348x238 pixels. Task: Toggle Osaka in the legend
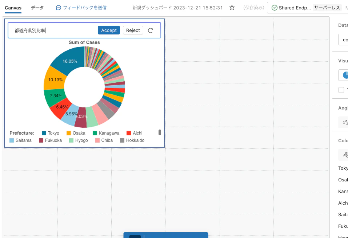pyautogui.click(x=76, y=133)
